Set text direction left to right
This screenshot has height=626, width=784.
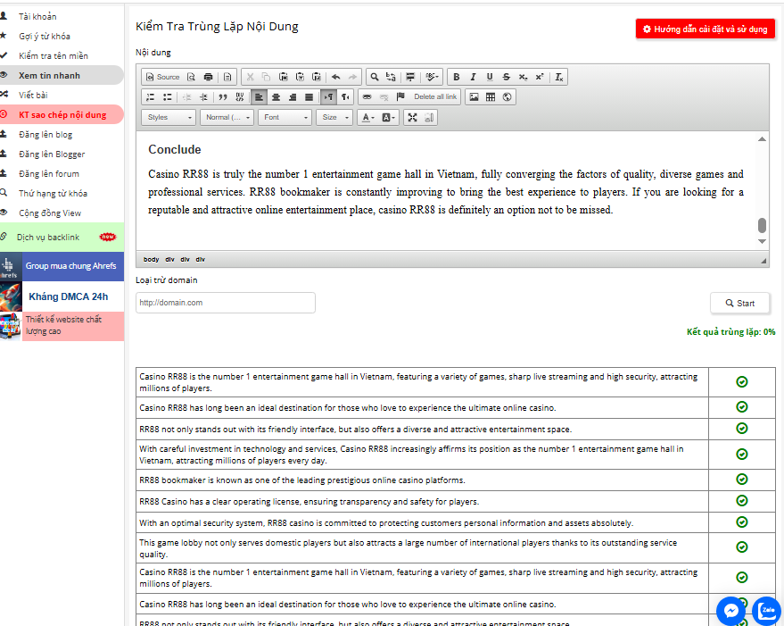[x=328, y=96]
